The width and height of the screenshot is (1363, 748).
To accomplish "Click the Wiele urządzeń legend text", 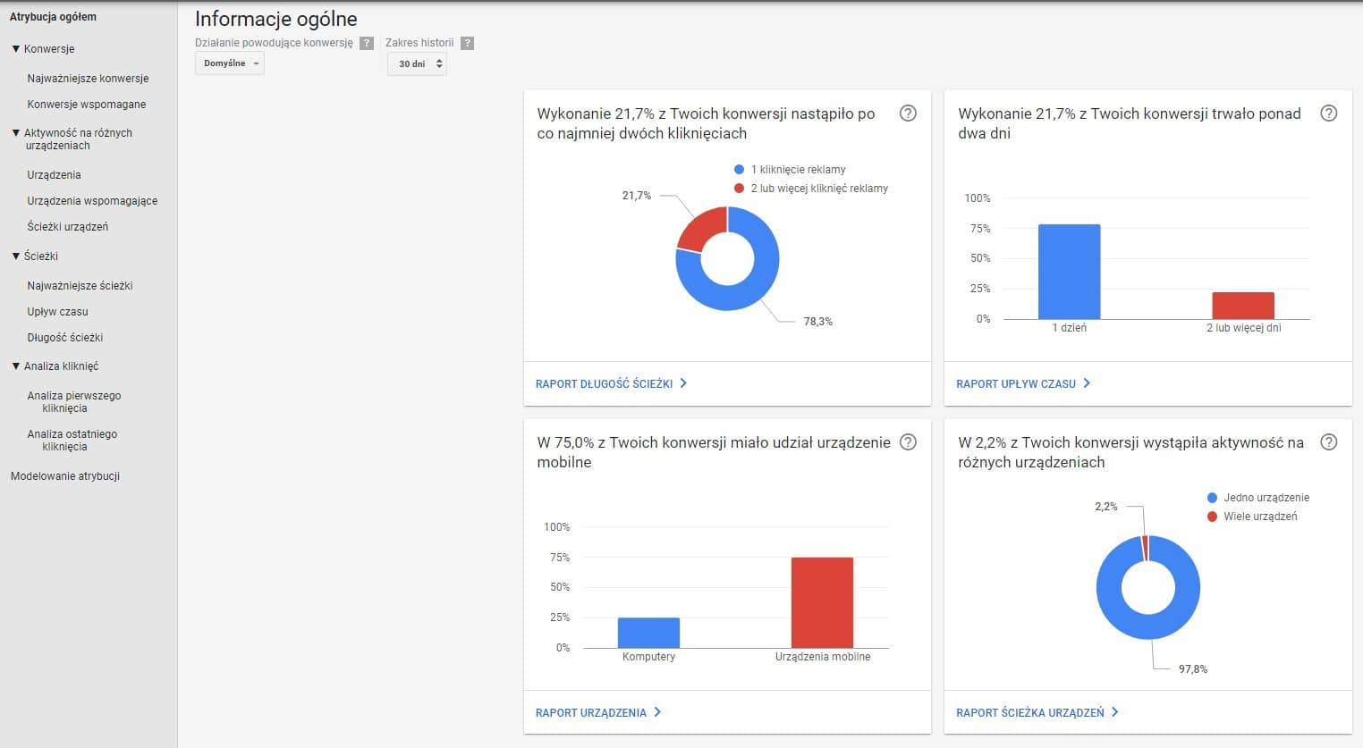I will [x=1260, y=517].
